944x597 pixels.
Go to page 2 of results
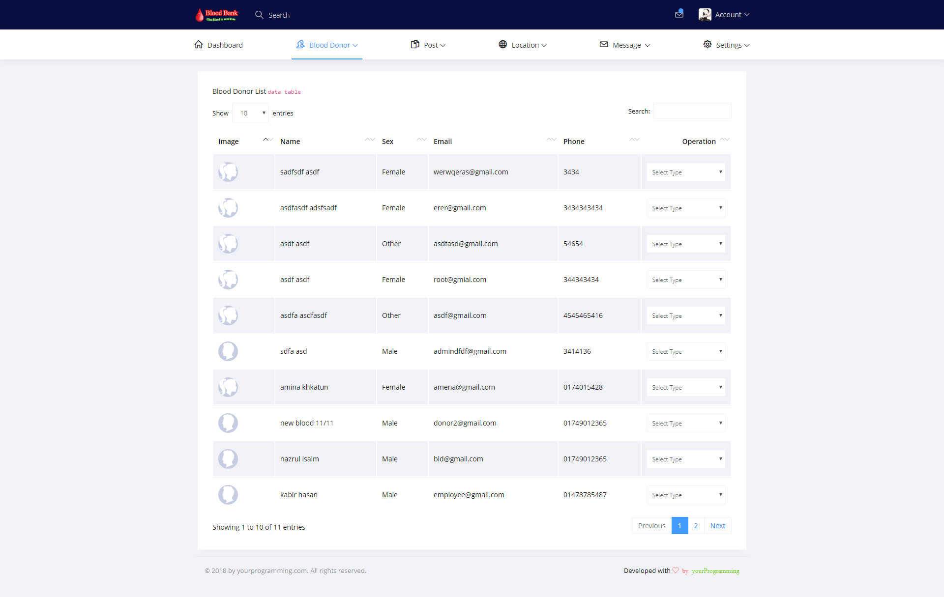pos(696,526)
